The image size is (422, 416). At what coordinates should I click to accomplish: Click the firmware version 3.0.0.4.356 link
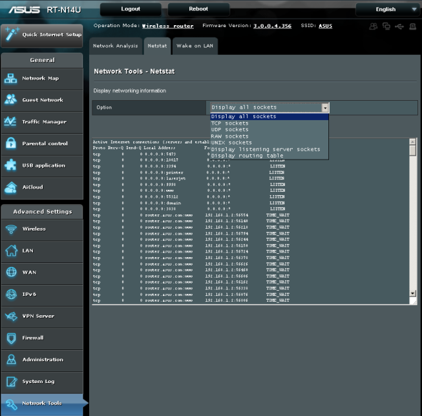(x=272, y=26)
